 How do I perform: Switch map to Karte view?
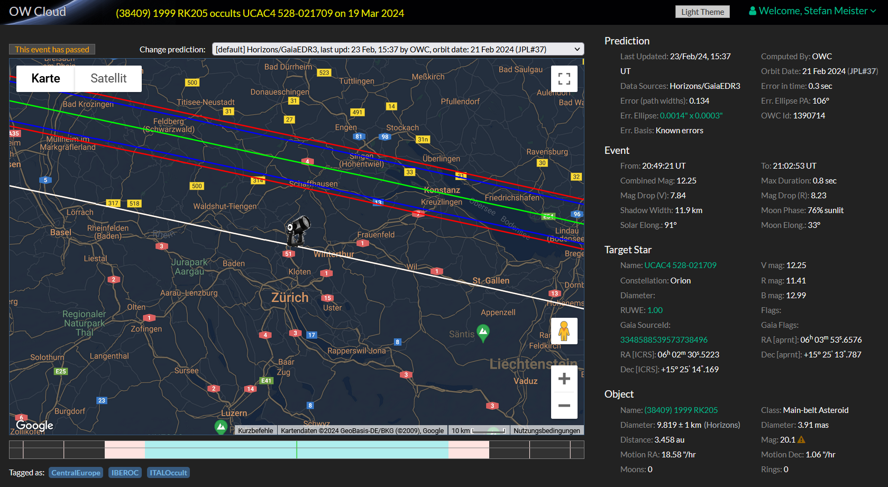(x=45, y=78)
